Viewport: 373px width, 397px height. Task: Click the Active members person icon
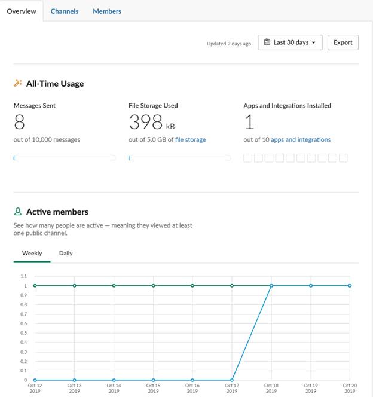click(x=18, y=212)
